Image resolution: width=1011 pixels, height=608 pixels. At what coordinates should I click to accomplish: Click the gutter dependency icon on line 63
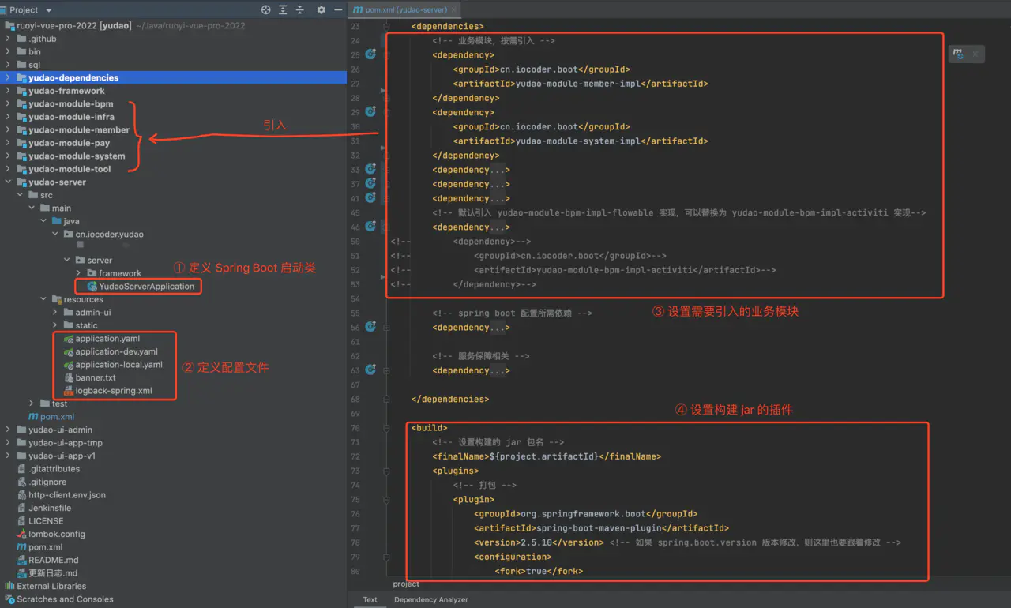(370, 370)
